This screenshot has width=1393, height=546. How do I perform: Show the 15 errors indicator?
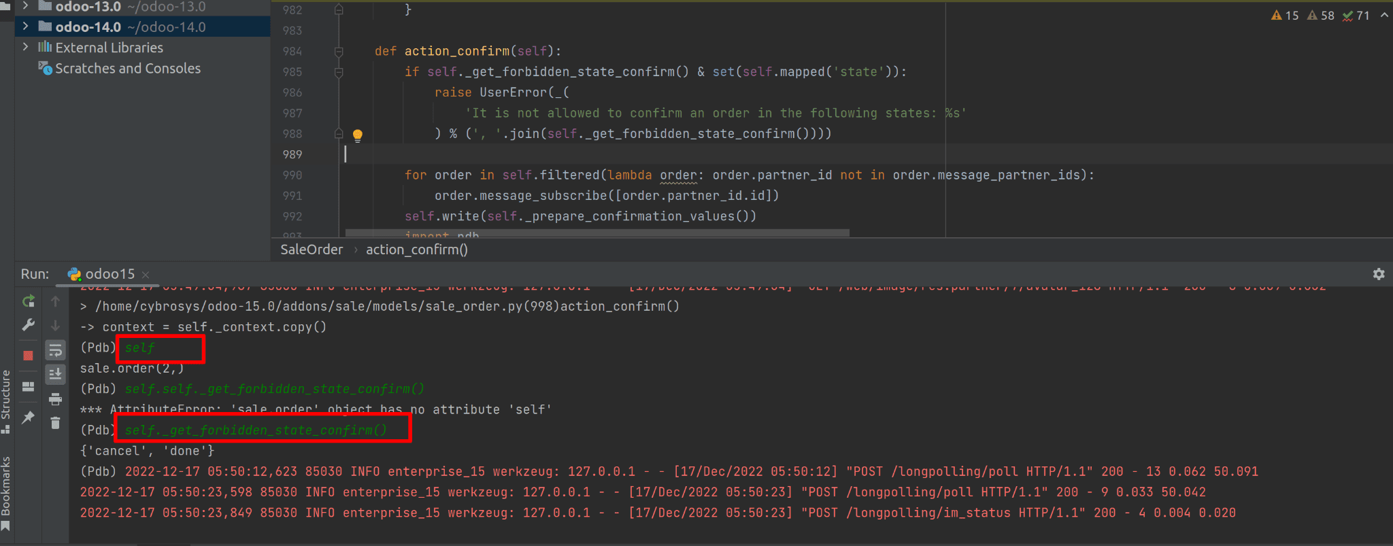(1285, 16)
